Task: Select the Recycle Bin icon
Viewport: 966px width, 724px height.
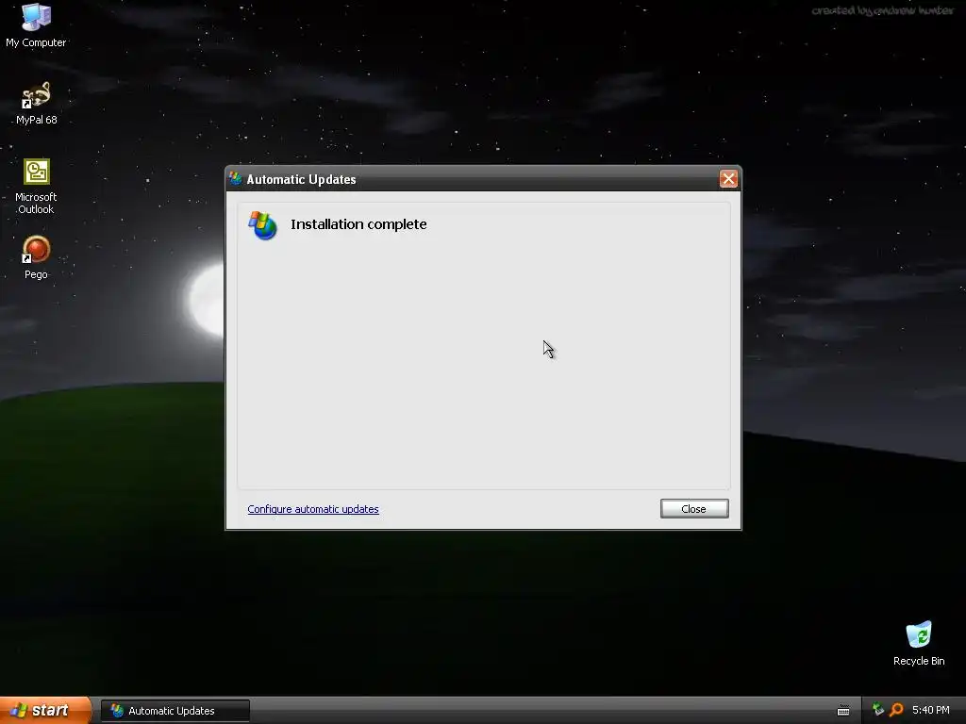Action: (919, 643)
